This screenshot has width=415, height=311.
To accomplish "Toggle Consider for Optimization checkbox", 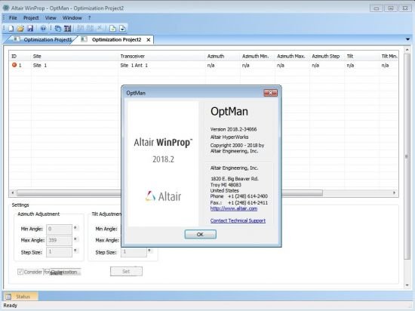I will point(20,272).
